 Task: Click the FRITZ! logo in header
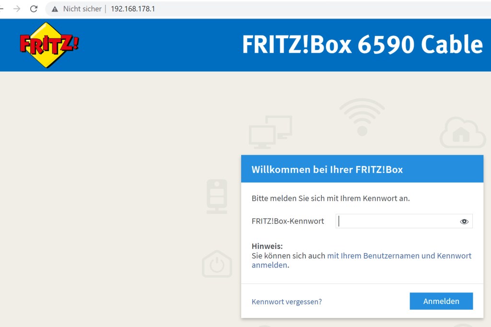pos(49,45)
